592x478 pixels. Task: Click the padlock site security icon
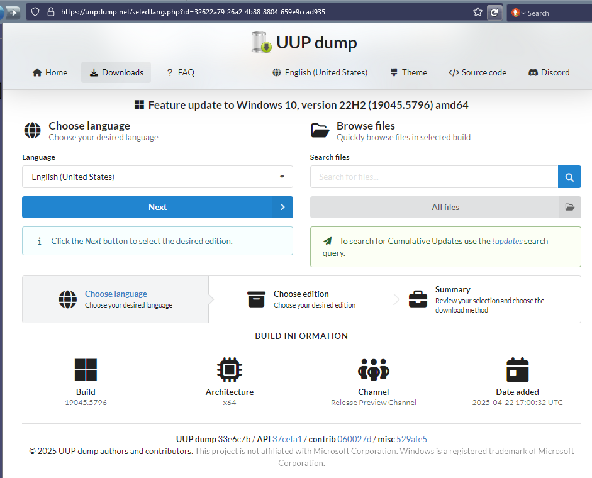[50, 12]
